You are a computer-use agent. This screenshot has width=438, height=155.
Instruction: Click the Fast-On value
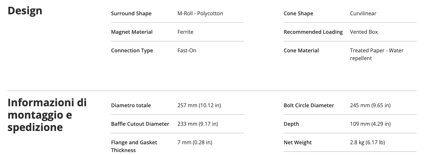click(187, 50)
